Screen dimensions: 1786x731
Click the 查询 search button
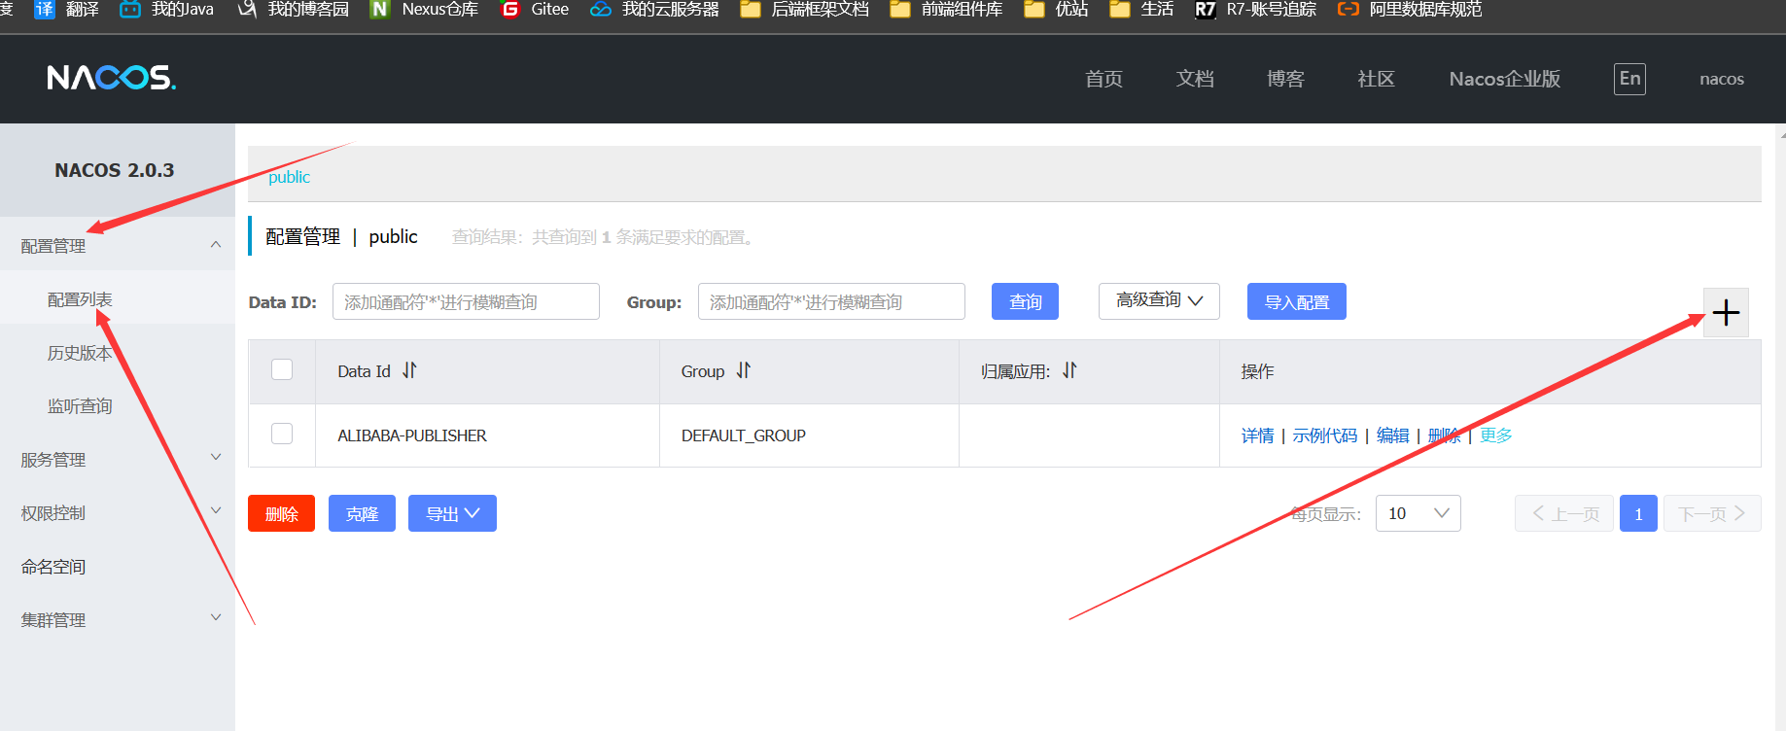click(1025, 301)
